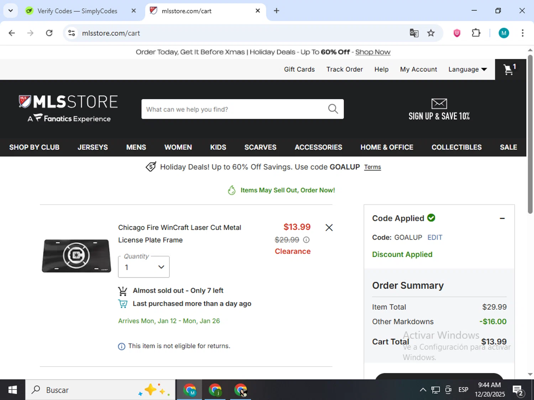Image resolution: width=534 pixels, height=400 pixels.
Task: Click the envelope sign-up icon
Action: click(439, 103)
